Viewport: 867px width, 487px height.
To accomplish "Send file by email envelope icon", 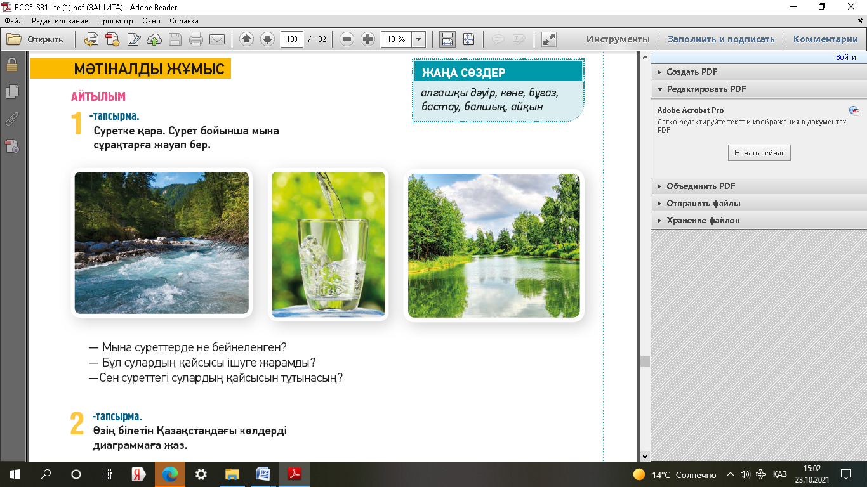I will click(x=217, y=39).
